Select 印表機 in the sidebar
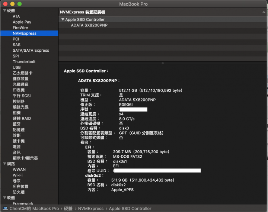The image size is (268, 212). [19, 90]
